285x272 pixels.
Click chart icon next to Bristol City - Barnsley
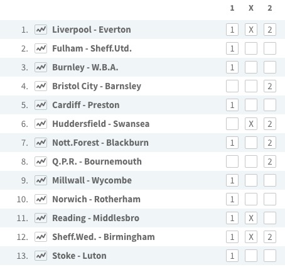point(41,86)
